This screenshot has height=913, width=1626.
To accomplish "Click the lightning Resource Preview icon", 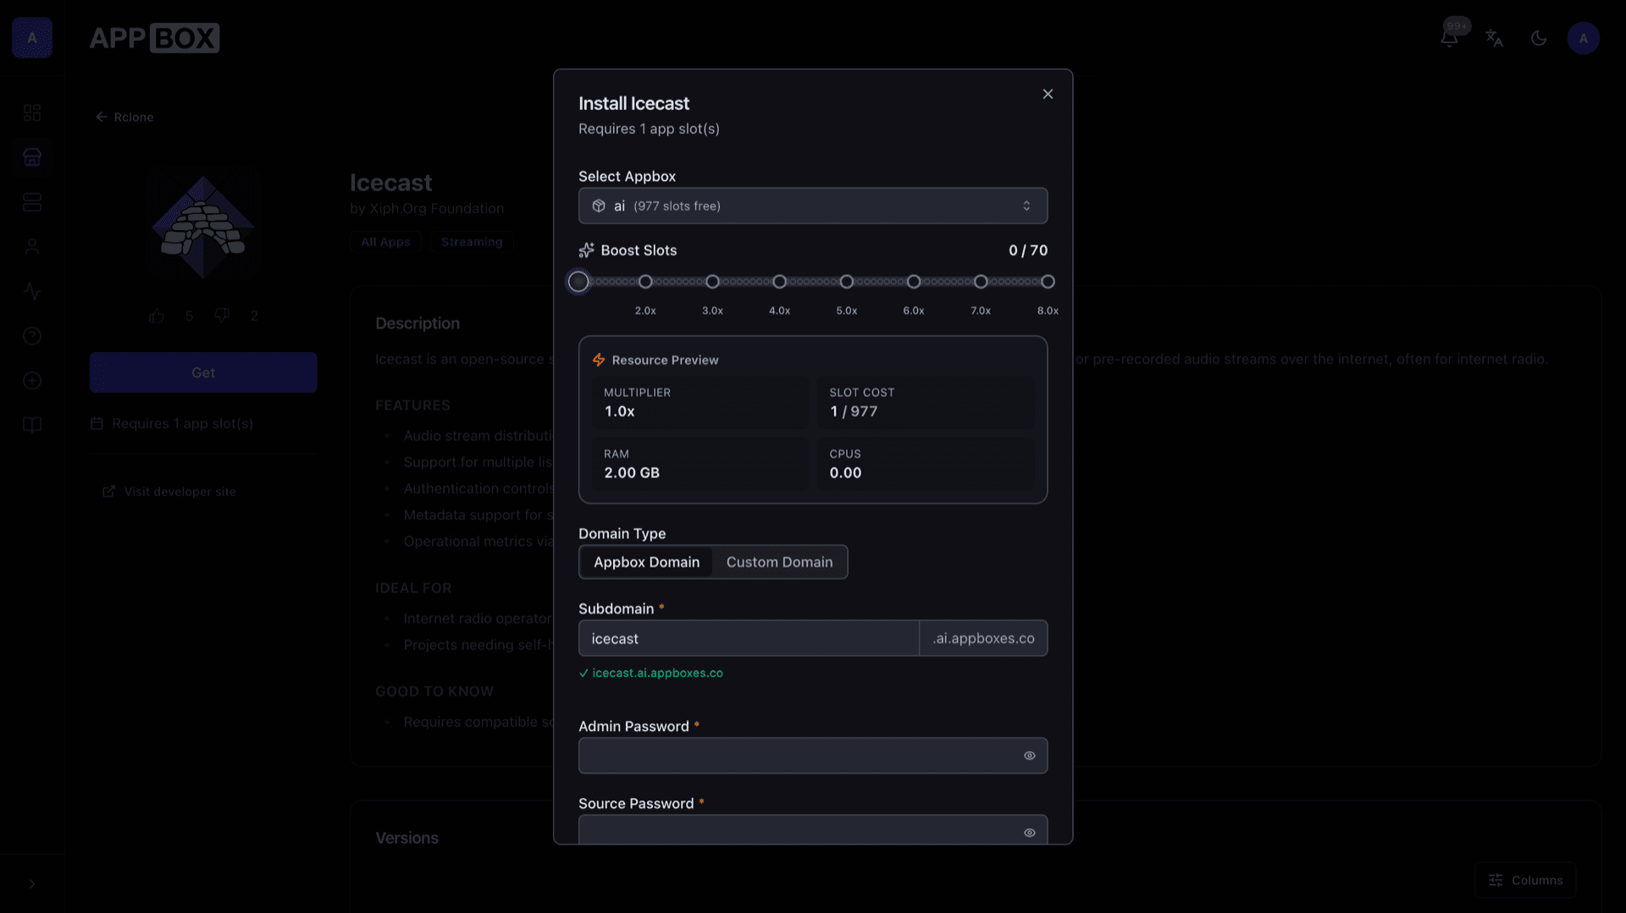I will coord(599,360).
